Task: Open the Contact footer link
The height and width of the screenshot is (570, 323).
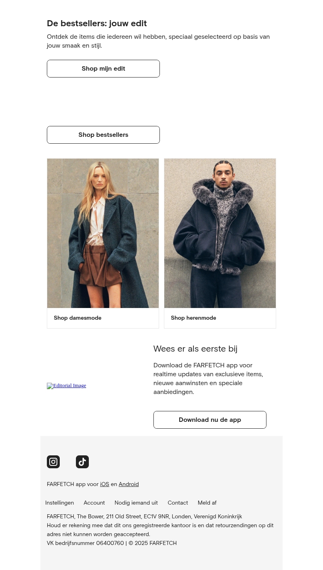Action: tap(178, 503)
